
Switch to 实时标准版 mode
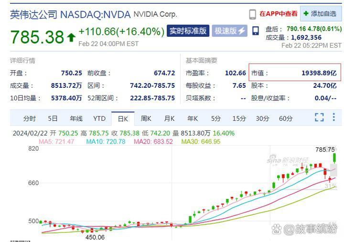click(188, 31)
